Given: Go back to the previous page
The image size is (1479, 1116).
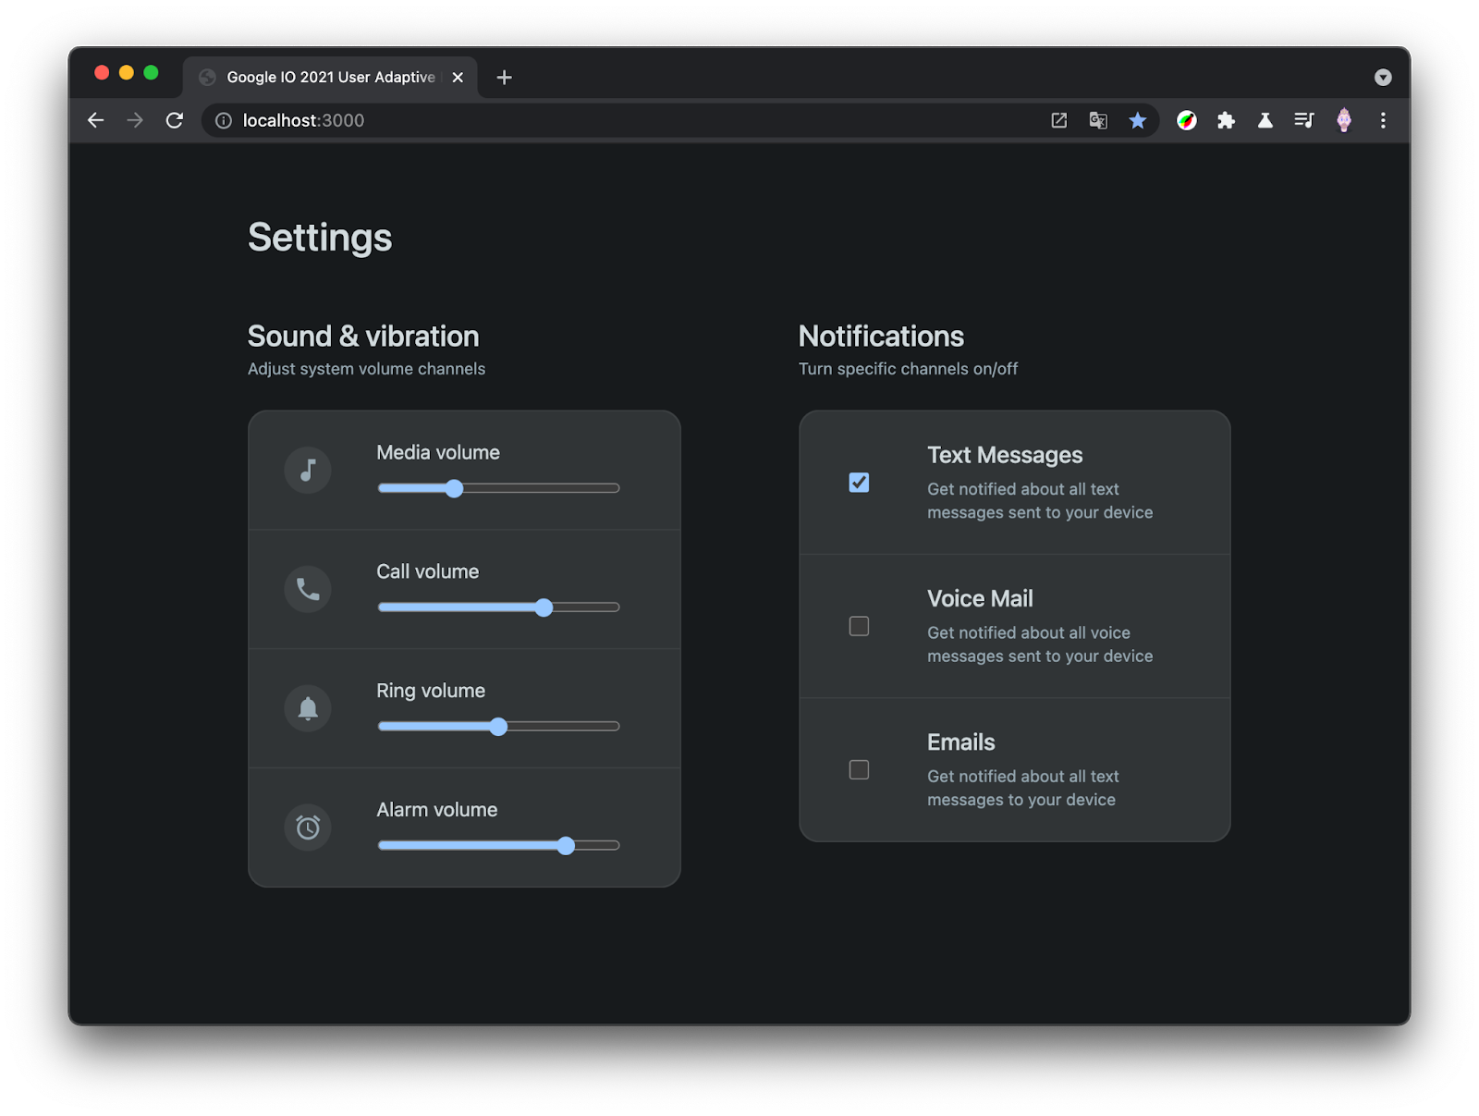Looking at the screenshot, I should 95,121.
